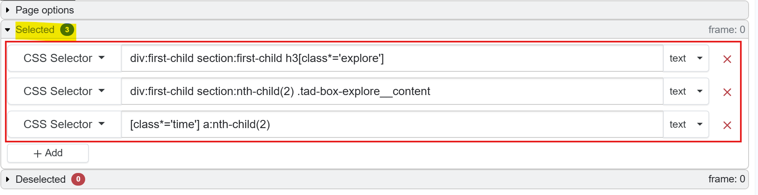Image resolution: width=758 pixels, height=195 pixels.
Task: Edit the [class*='time'] selector field
Action: click(392, 124)
